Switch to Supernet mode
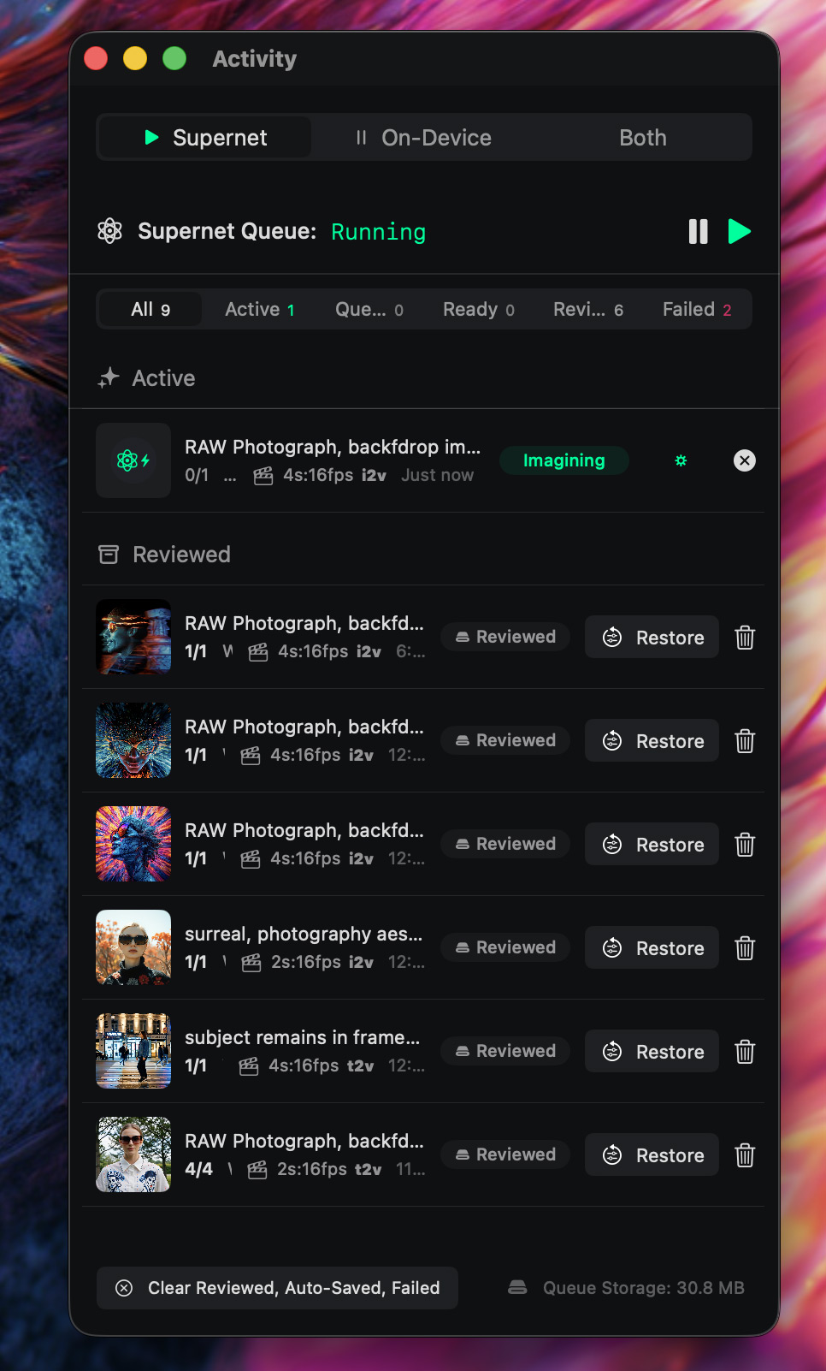This screenshot has width=826, height=1371. click(x=205, y=138)
